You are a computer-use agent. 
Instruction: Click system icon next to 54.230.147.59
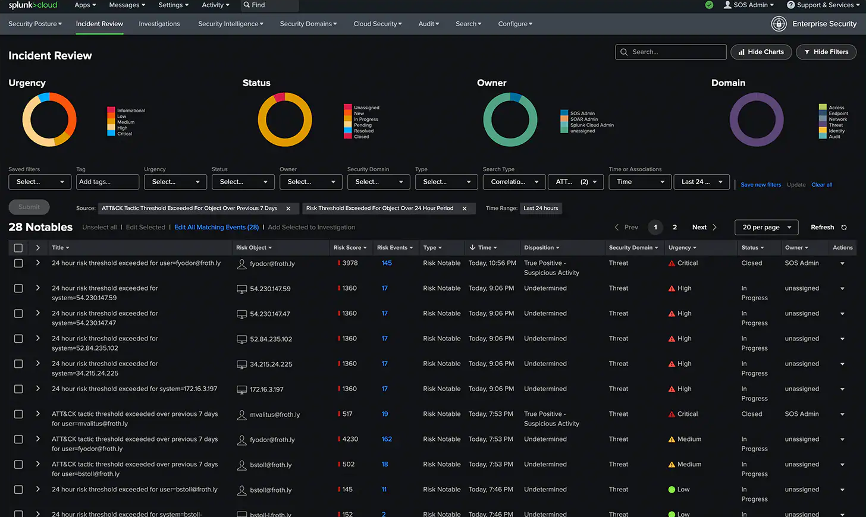point(241,289)
